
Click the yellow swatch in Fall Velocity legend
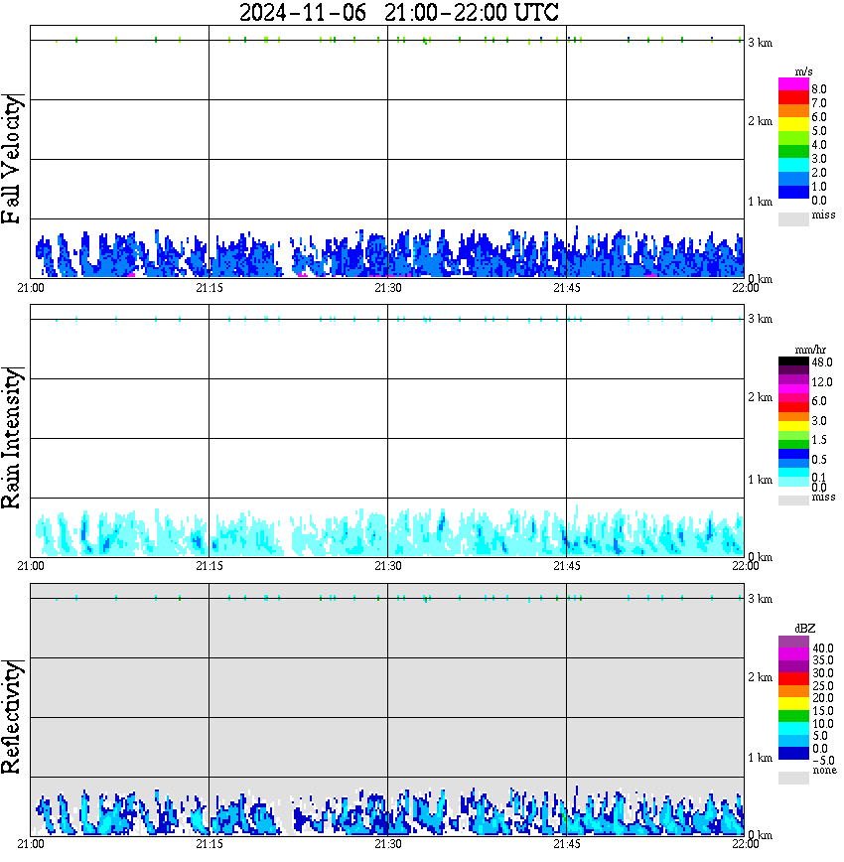(793, 124)
